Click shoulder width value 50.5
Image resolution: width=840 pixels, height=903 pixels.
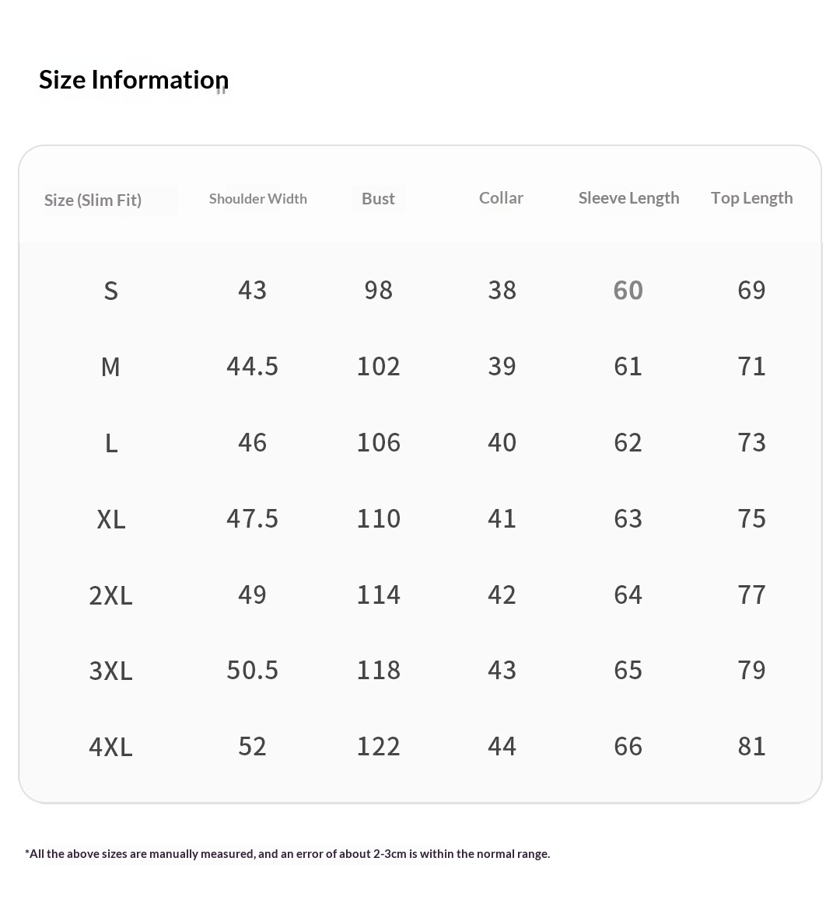tap(252, 670)
